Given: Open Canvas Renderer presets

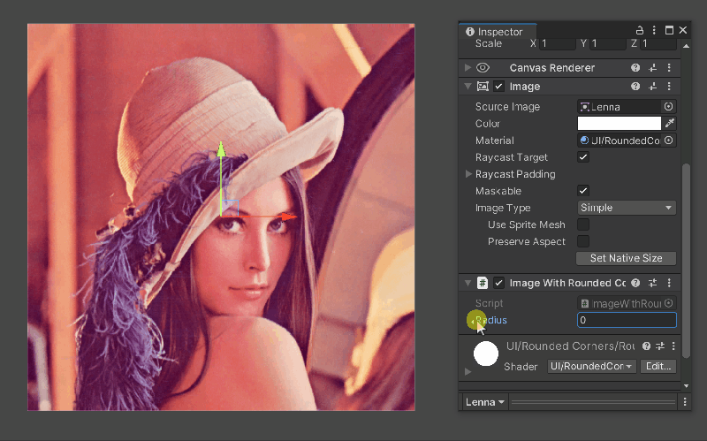Looking at the screenshot, I should 652,68.
